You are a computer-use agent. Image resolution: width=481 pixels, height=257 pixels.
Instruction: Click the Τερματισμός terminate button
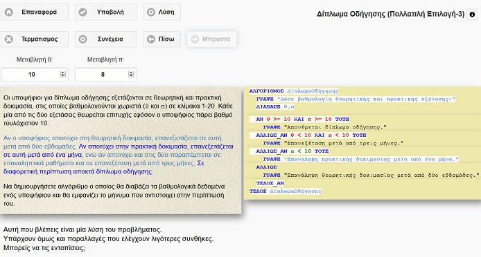pyautogui.click(x=35, y=39)
